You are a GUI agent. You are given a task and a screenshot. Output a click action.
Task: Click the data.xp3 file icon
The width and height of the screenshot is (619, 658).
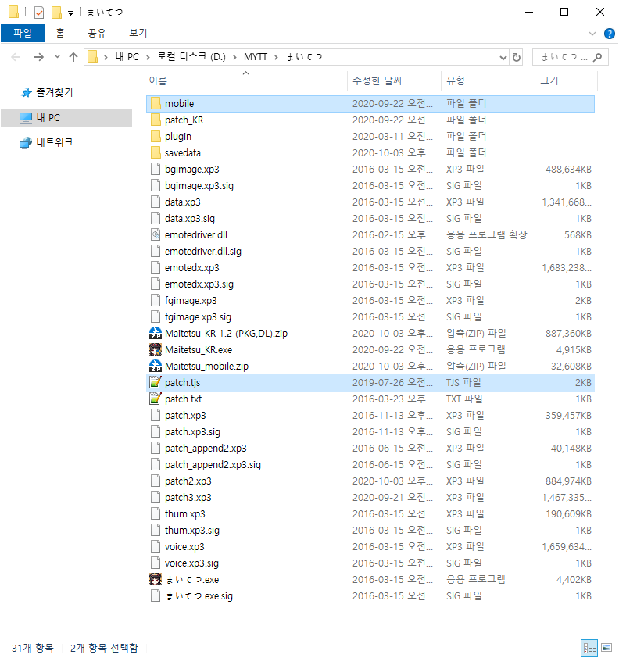pyautogui.click(x=156, y=202)
